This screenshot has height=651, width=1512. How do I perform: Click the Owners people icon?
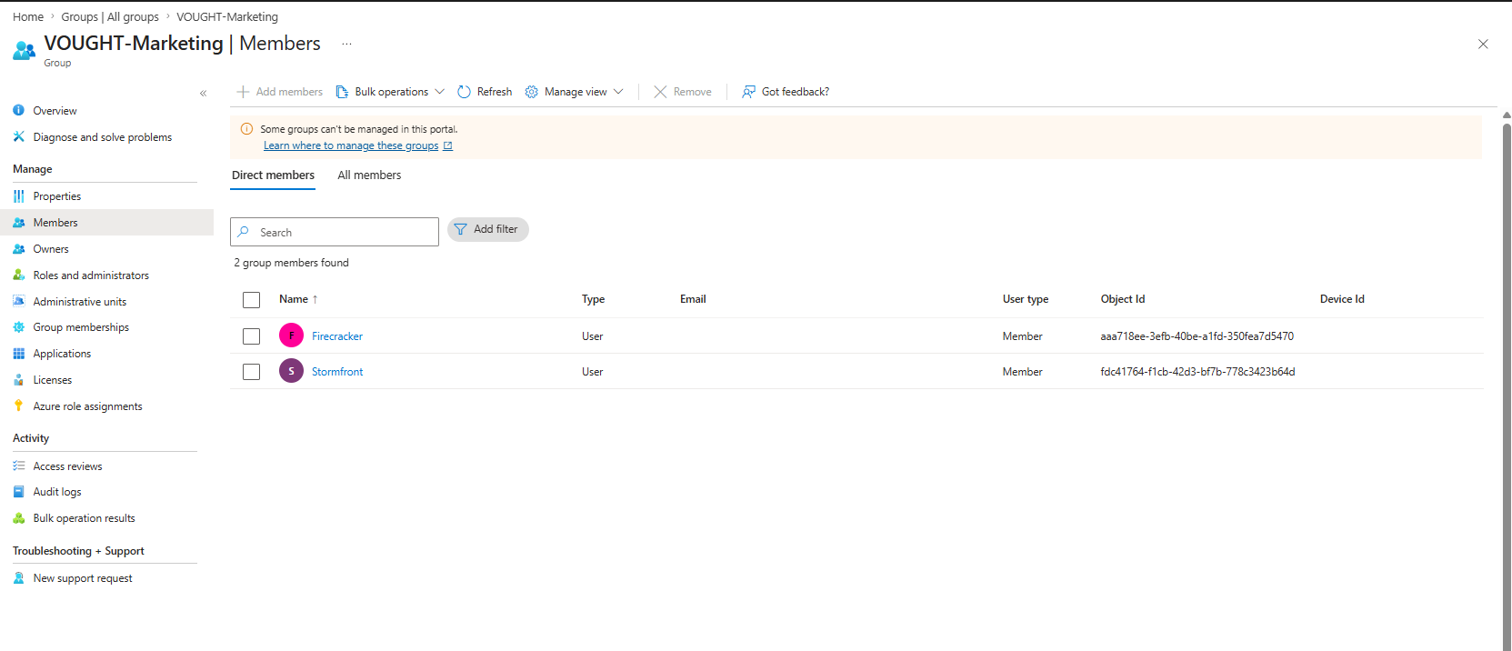pos(18,248)
